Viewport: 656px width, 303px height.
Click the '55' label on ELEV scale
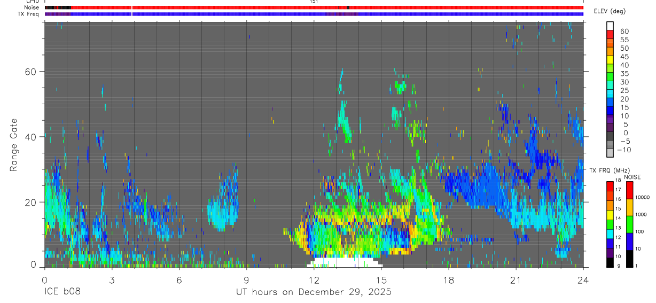coord(624,40)
